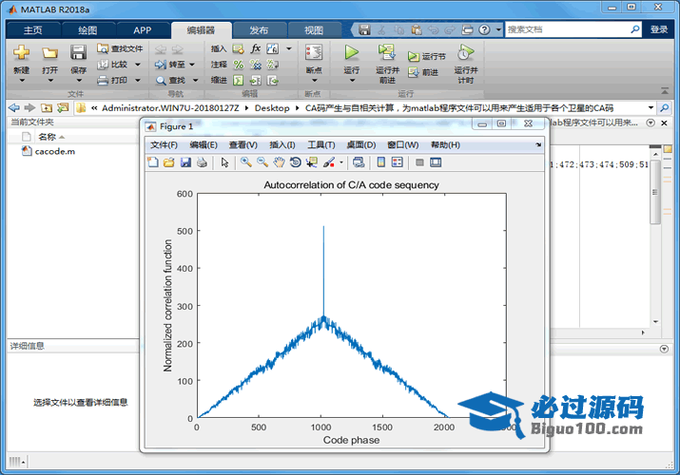680x475 pixels.
Task: Switch to the 绘图 ribbon tab
Action: [x=87, y=29]
